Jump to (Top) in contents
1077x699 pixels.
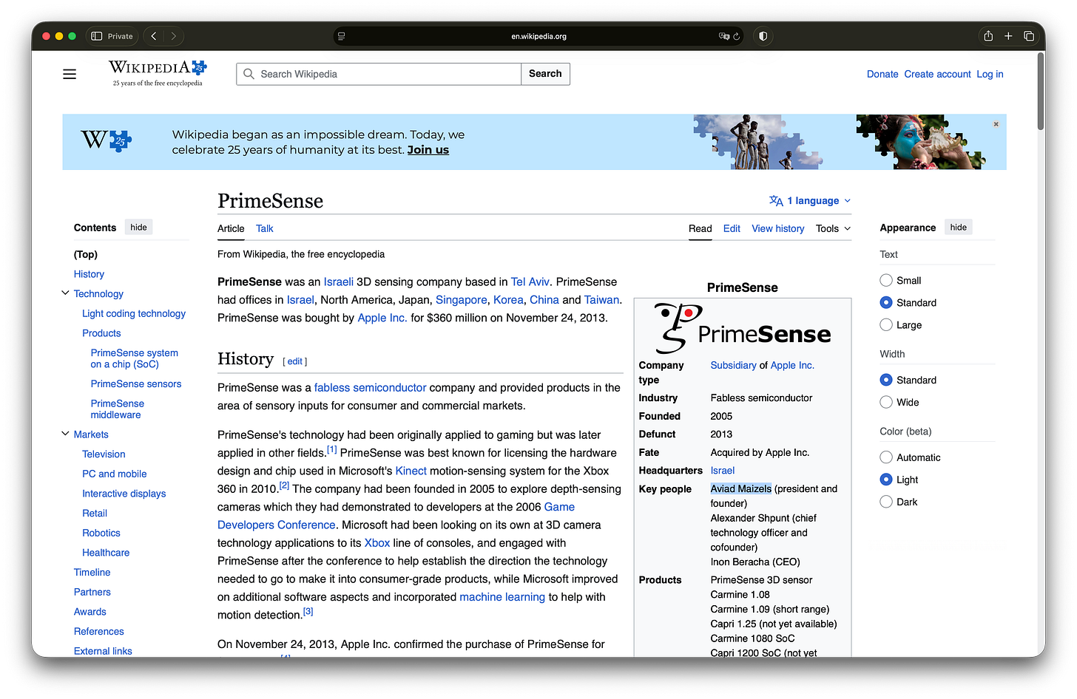coord(86,255)
